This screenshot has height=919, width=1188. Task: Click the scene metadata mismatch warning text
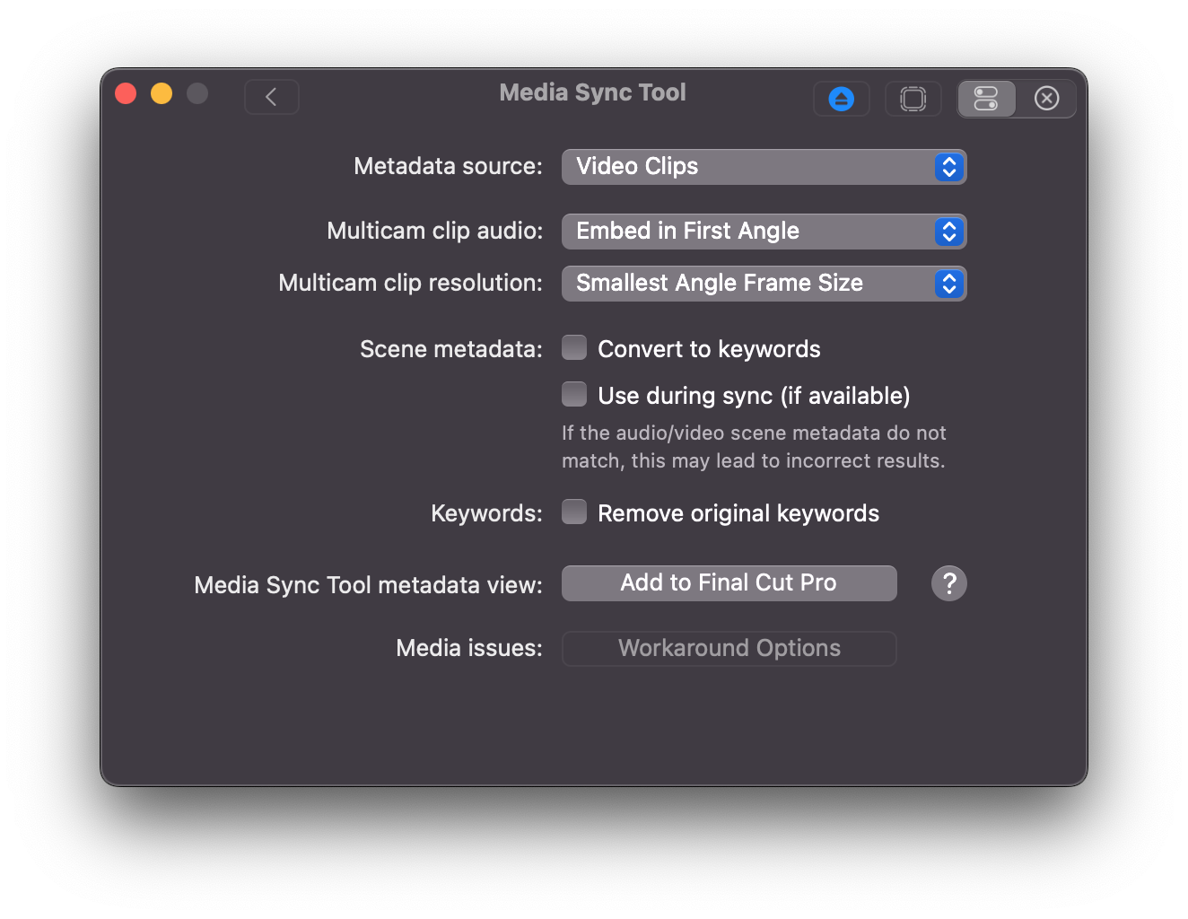(753, 447)
